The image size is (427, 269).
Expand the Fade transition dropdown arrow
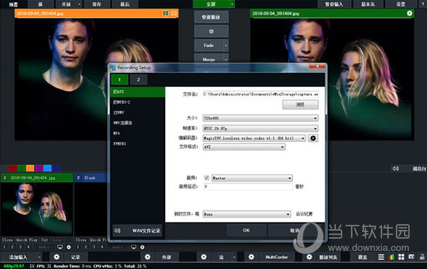point(226,46)
